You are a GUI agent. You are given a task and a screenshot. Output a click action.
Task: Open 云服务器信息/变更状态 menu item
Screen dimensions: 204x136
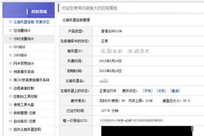31,22
